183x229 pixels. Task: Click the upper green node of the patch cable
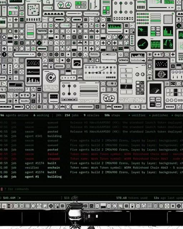(x=121, y=3)
